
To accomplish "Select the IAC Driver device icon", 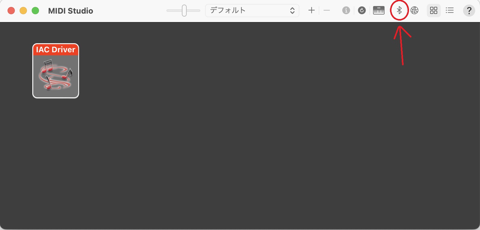I will pyautogui.click(x=56, y=71).
